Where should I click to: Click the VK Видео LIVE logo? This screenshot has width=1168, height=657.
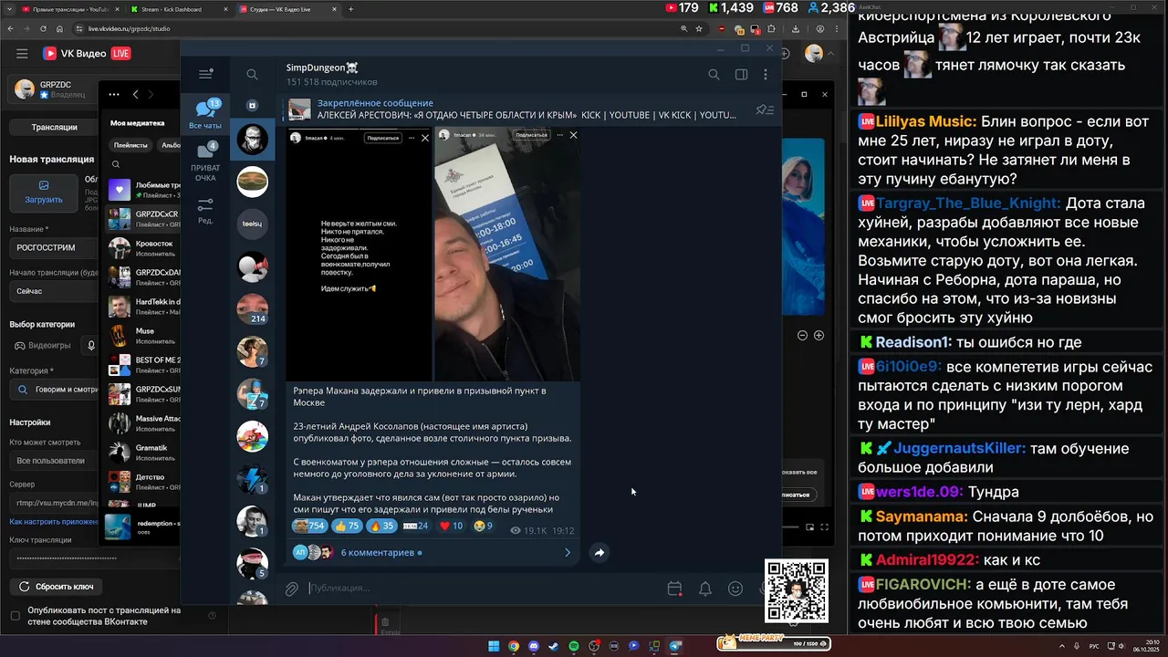pos(86,54)
